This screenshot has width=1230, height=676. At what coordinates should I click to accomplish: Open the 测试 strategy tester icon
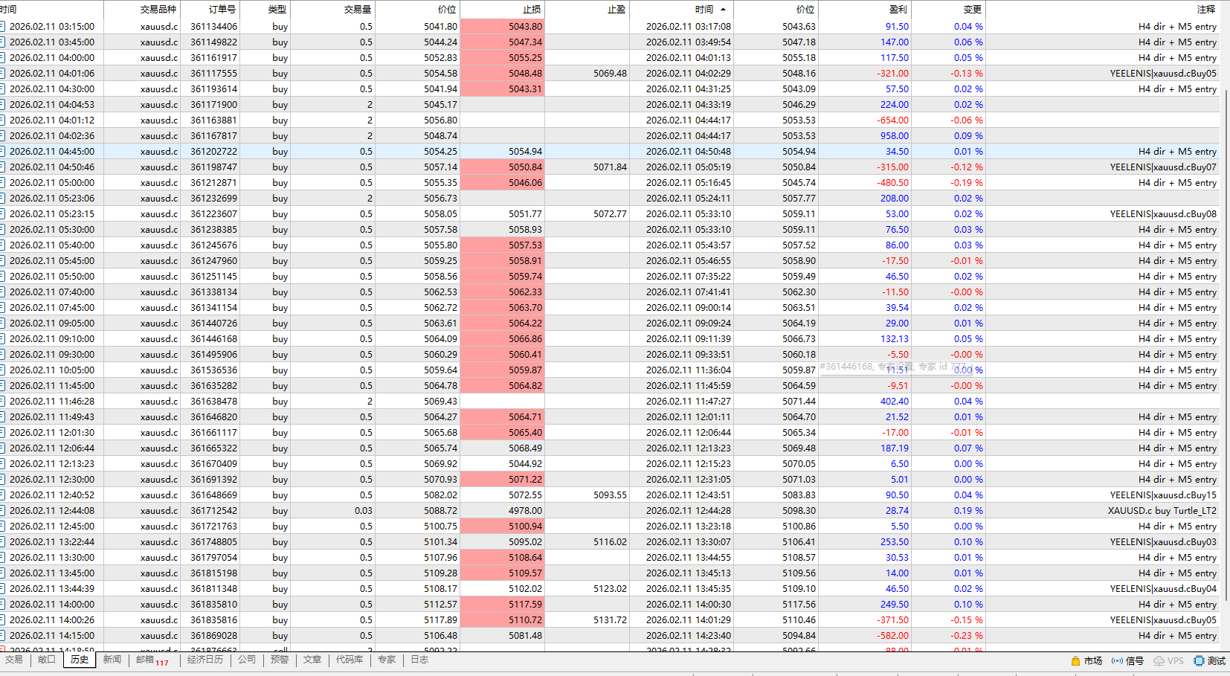pos(1199,660)
